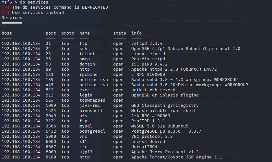The image size is (272, 162).
Task: Click port 8180 in the table
Action: [x=51, y=157]
